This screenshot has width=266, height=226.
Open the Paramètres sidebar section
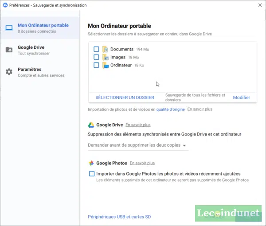click(40, 72)
